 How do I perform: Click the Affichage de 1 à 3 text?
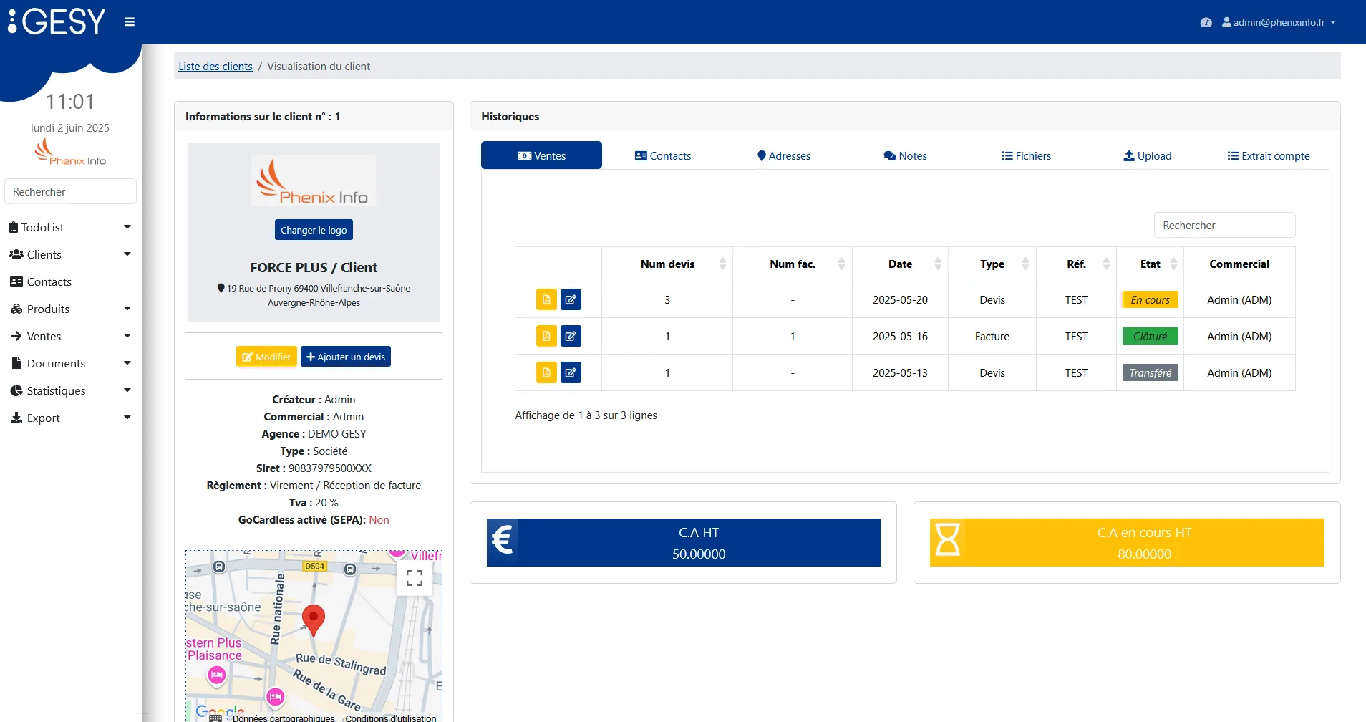[x=586, y=415]
